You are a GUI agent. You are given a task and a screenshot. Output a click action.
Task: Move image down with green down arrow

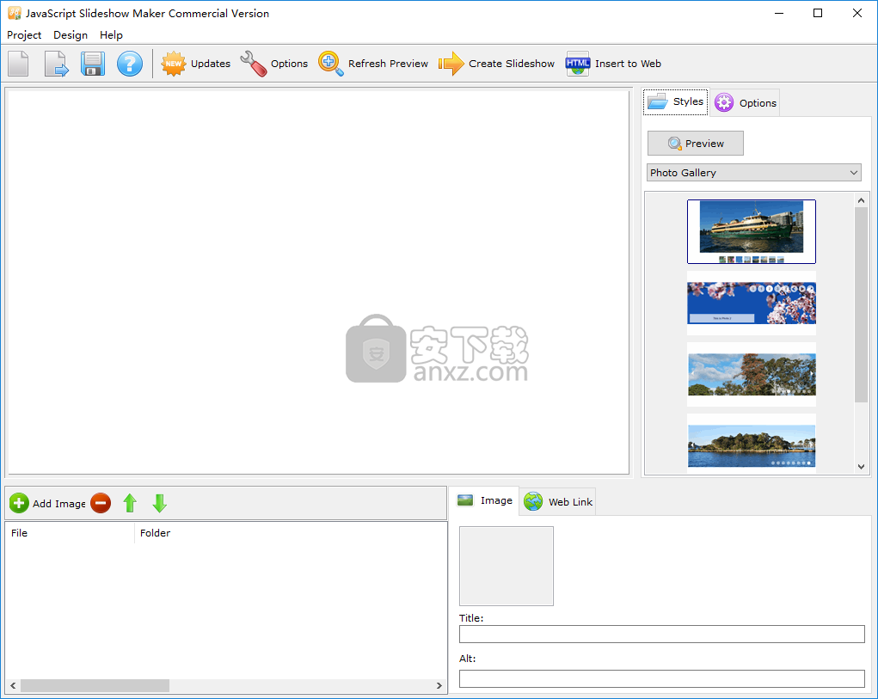point(159,503)
